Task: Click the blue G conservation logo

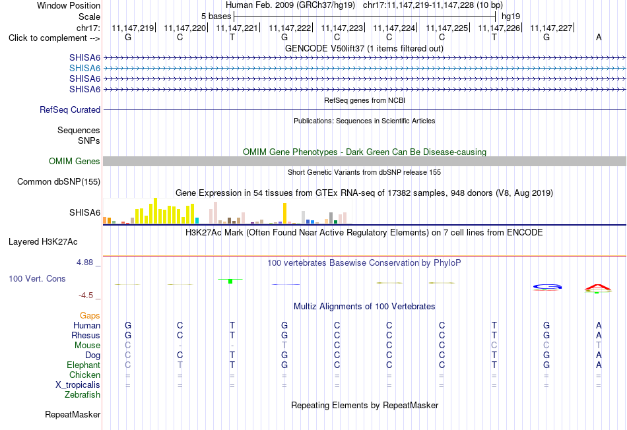Action: point(547,287)
